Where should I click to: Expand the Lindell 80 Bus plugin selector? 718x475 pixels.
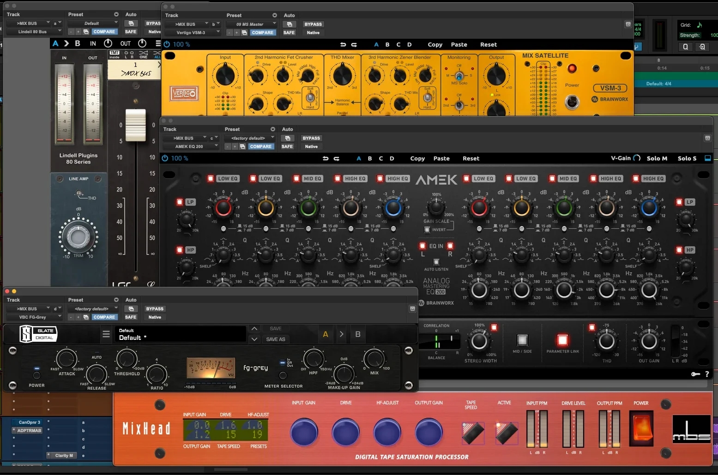point(33,32)
